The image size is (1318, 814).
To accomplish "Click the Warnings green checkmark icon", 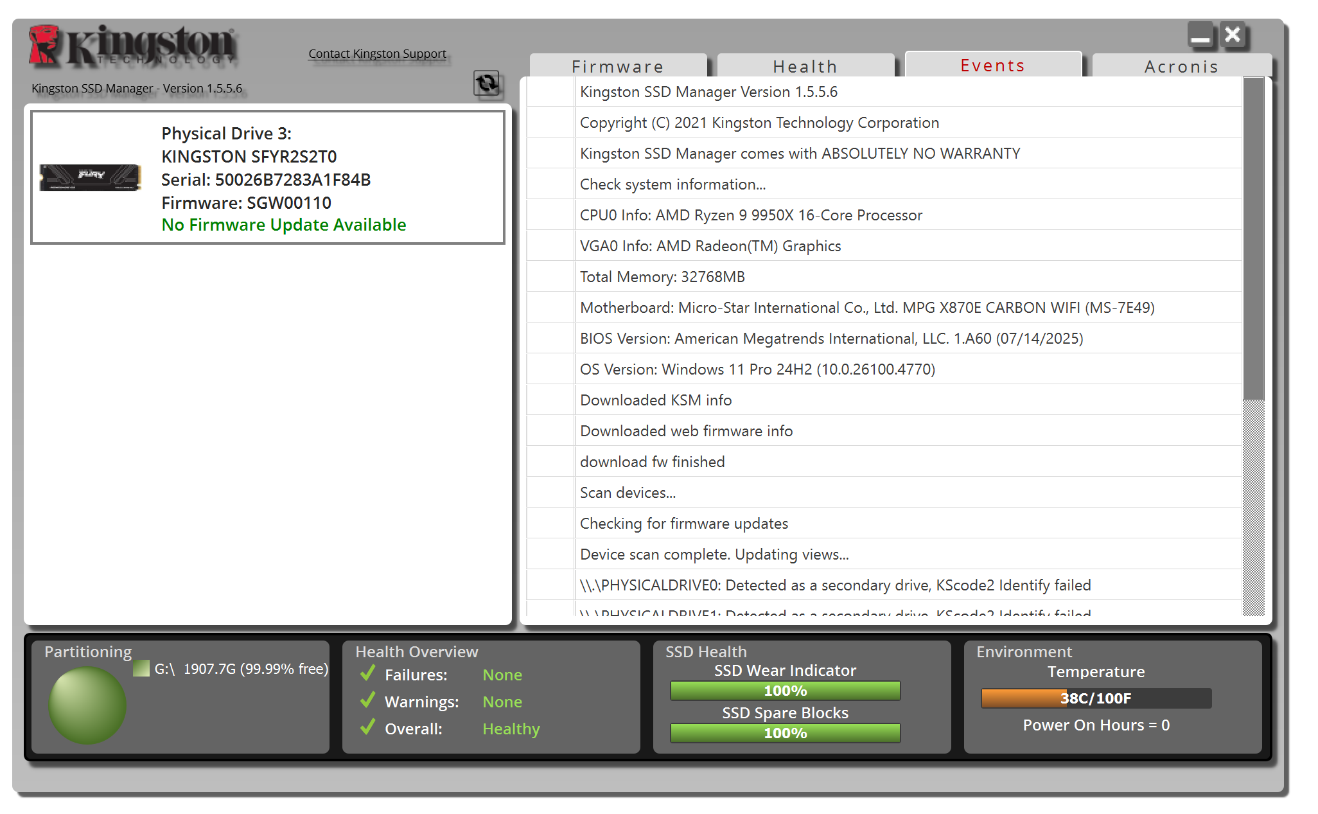I will 368,701.
